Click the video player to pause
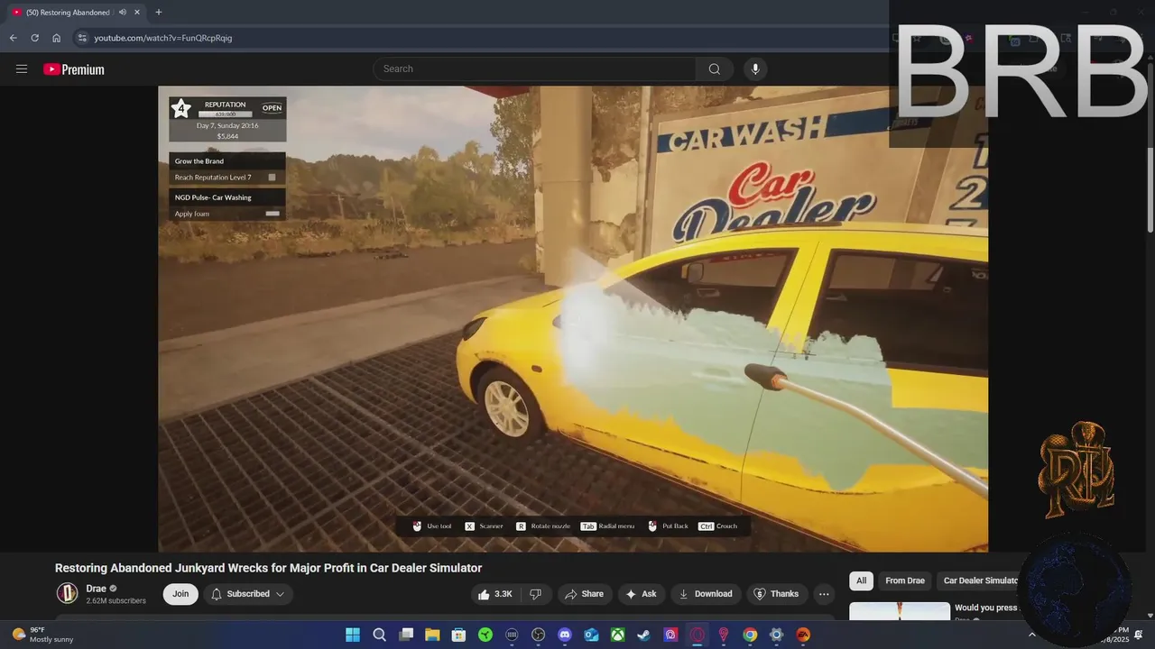Image resolution: width=1155 pixels, height=649 pixels. pos(573,318)
